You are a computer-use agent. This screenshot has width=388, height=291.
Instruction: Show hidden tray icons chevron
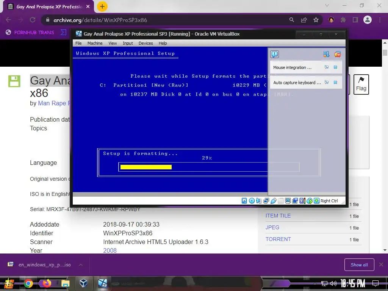click(315, 283)
